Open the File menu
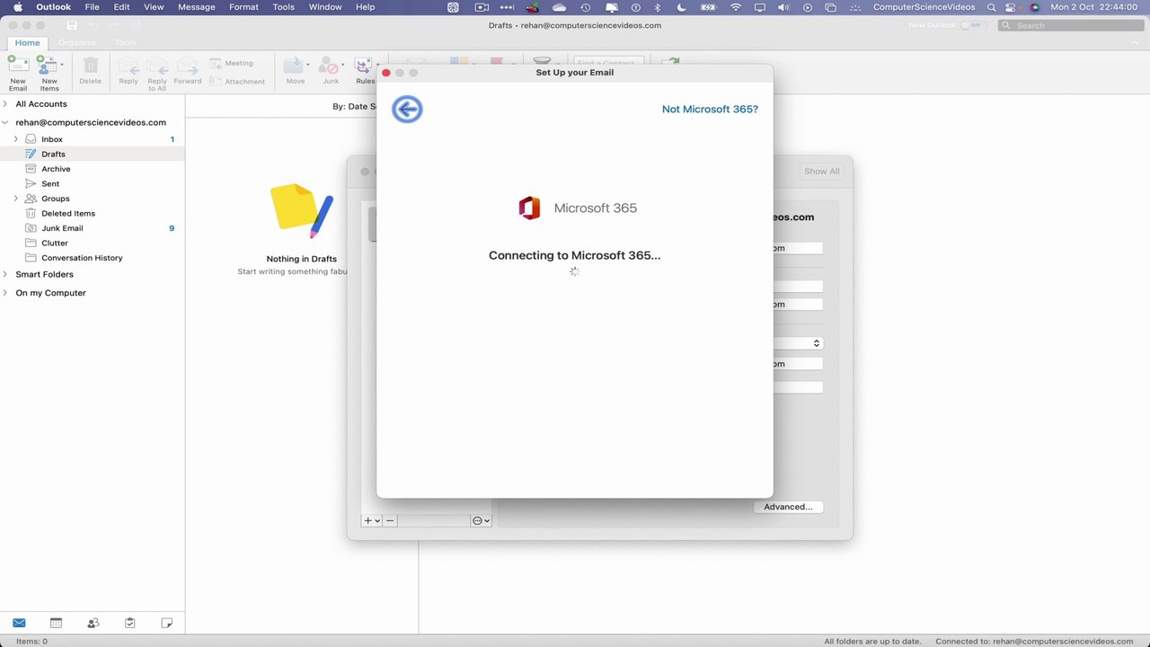 93,7
